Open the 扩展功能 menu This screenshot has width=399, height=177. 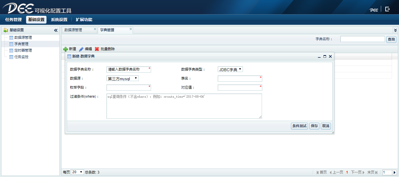coord(84,20)
